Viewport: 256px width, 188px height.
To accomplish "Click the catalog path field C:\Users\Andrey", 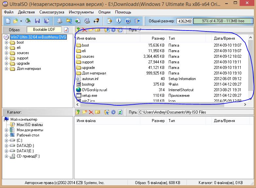I will click(x=196, y=112).
